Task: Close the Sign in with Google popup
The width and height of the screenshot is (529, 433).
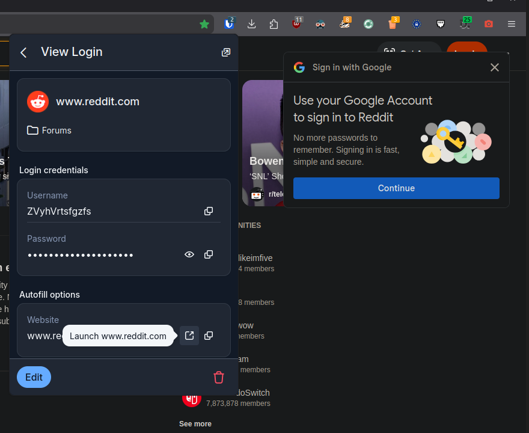Action: point(495,67)
